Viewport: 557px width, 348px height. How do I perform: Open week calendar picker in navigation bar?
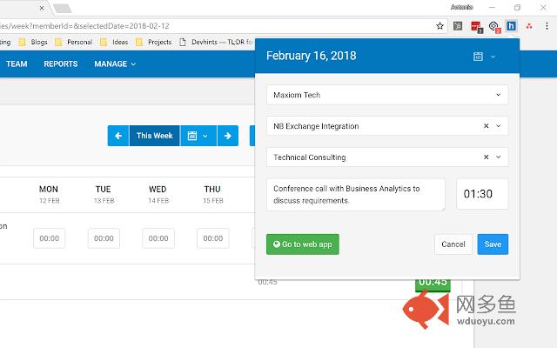[198, 136]
